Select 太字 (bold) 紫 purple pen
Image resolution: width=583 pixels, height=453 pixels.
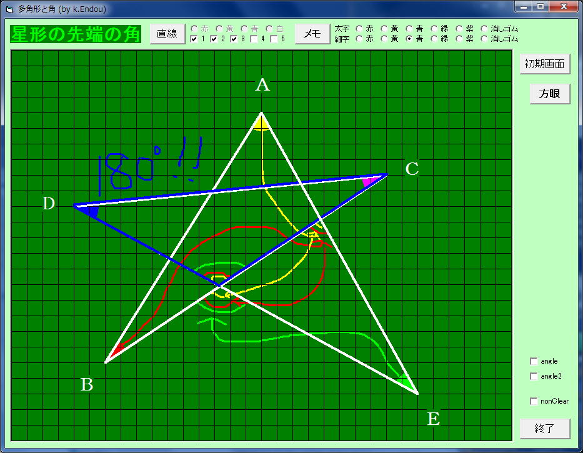tap(459, 29)
